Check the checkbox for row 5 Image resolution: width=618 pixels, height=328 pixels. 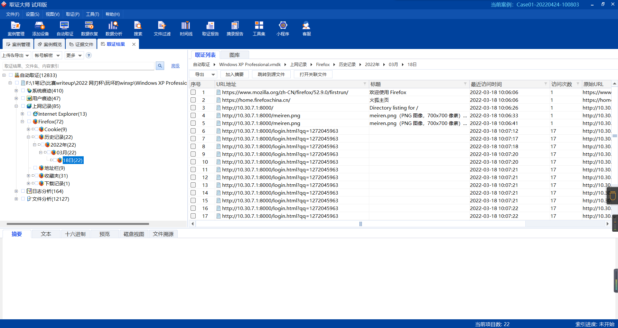193,123
